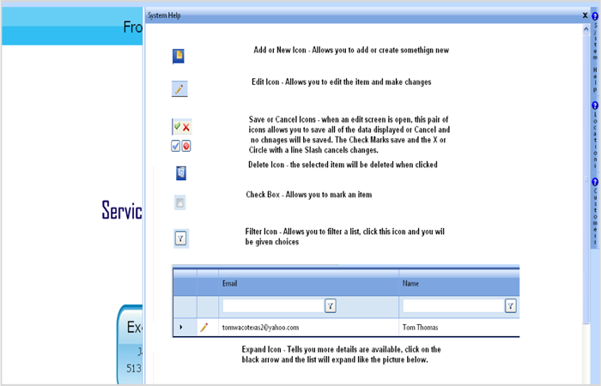Open the Email column filter button
601x386 pixels.
(331, 305)
